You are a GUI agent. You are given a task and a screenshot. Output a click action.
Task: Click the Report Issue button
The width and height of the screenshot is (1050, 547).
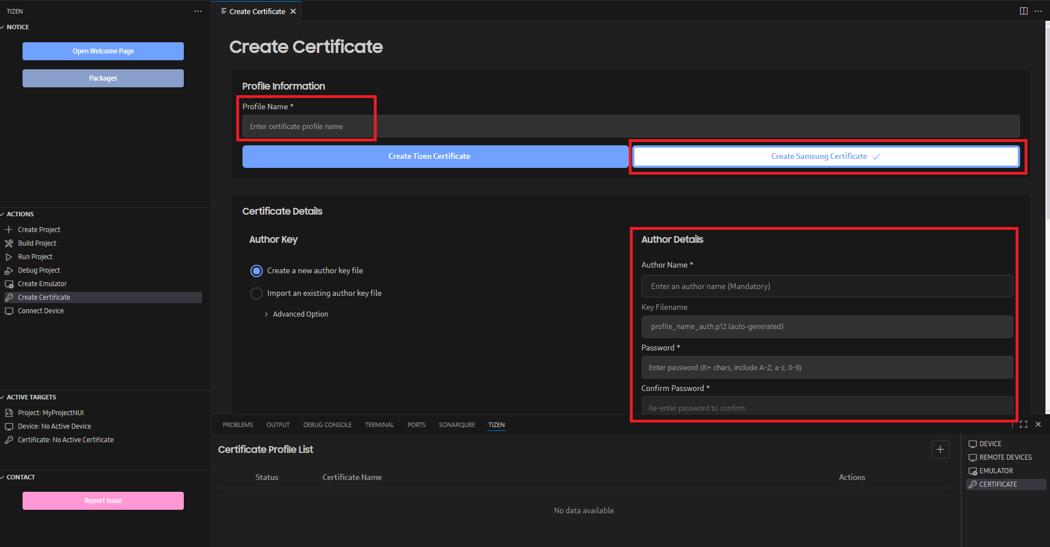pyautogui.click(x=103, y=500)
